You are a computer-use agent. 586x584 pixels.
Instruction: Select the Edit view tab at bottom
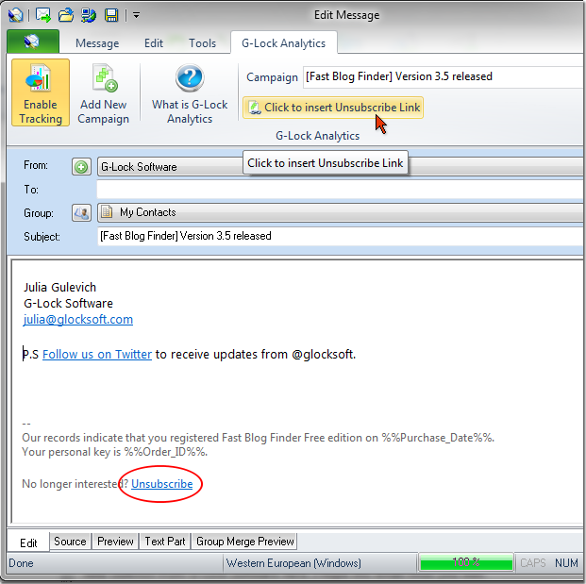pos(28,542)
